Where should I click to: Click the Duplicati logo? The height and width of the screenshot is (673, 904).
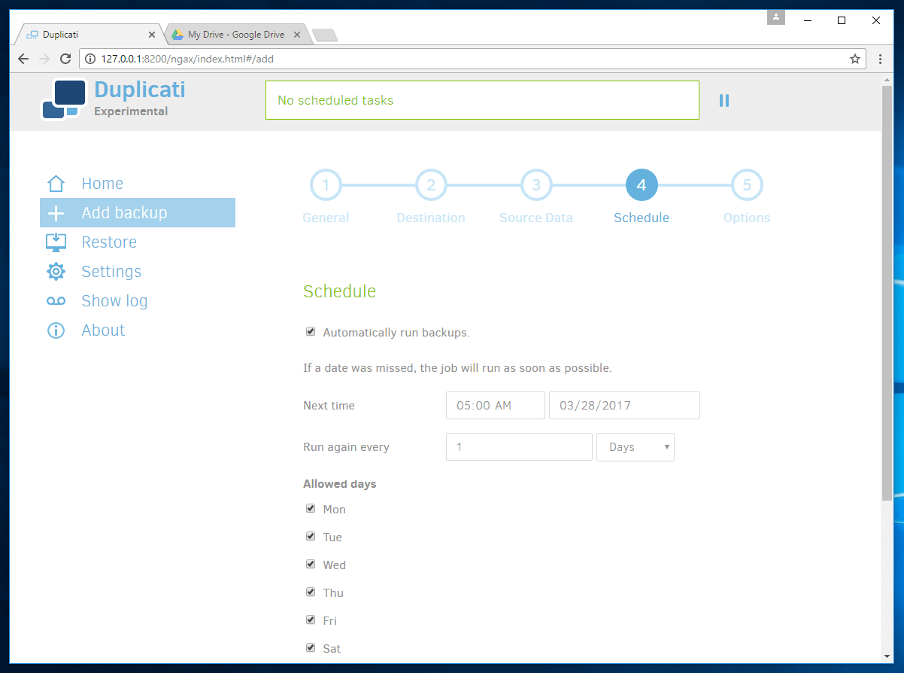pos(62,99)
